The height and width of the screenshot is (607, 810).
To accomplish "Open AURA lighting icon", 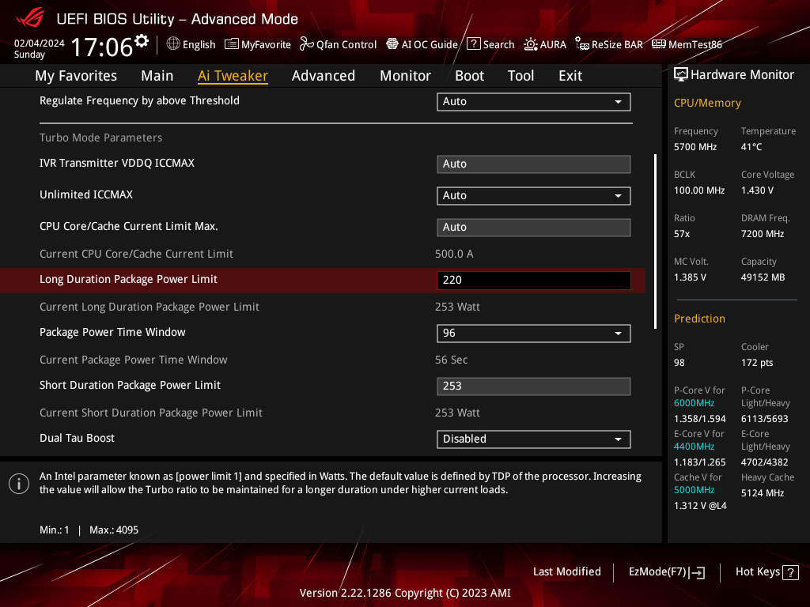I will pos(531,44).
